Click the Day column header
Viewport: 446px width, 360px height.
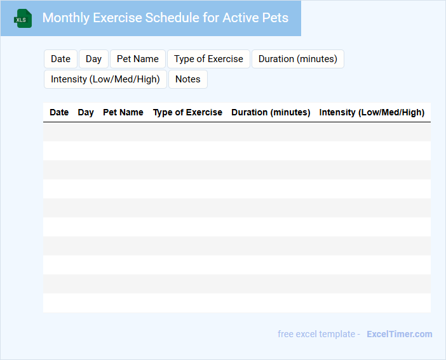[86, 112]
